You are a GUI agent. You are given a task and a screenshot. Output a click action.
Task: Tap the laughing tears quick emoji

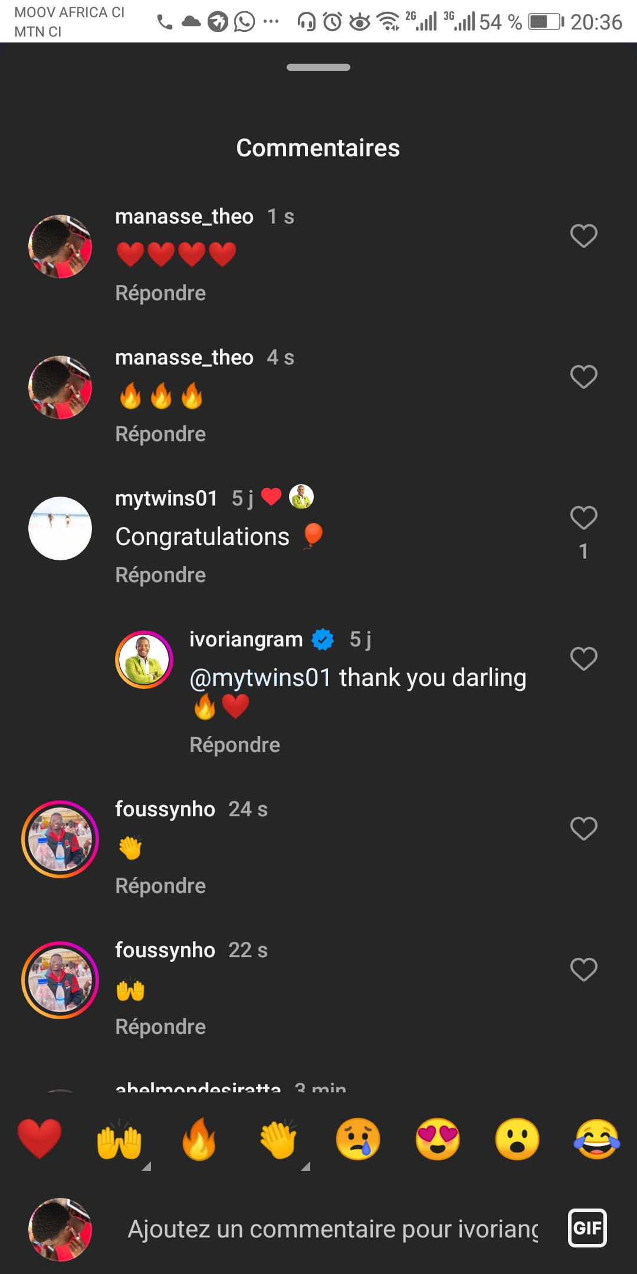pyautogui.click(x=597, y=1139)
